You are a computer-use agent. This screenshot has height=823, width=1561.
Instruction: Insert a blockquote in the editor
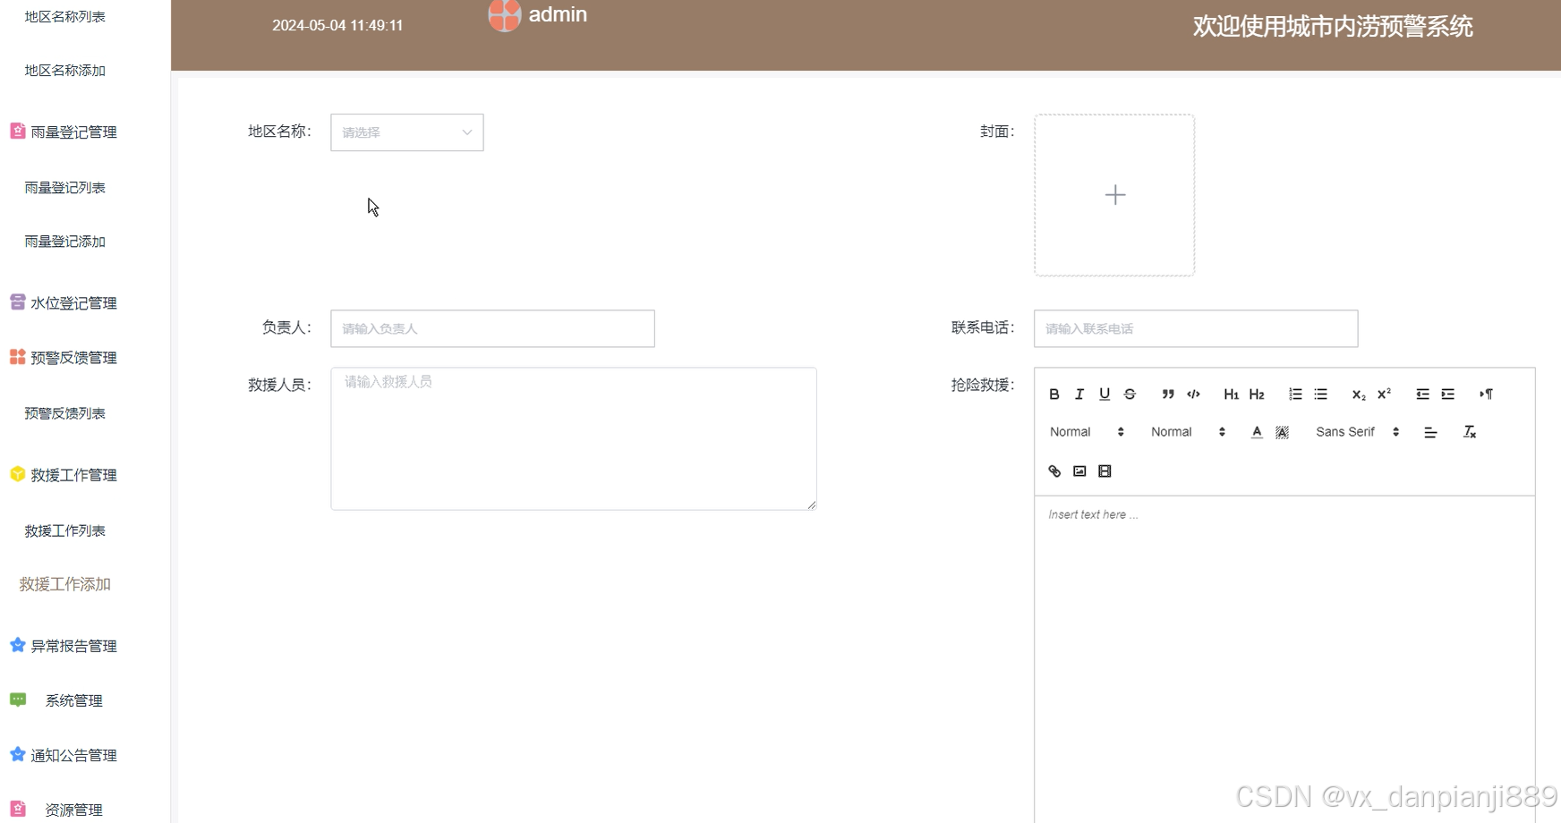coord(1168,395)
